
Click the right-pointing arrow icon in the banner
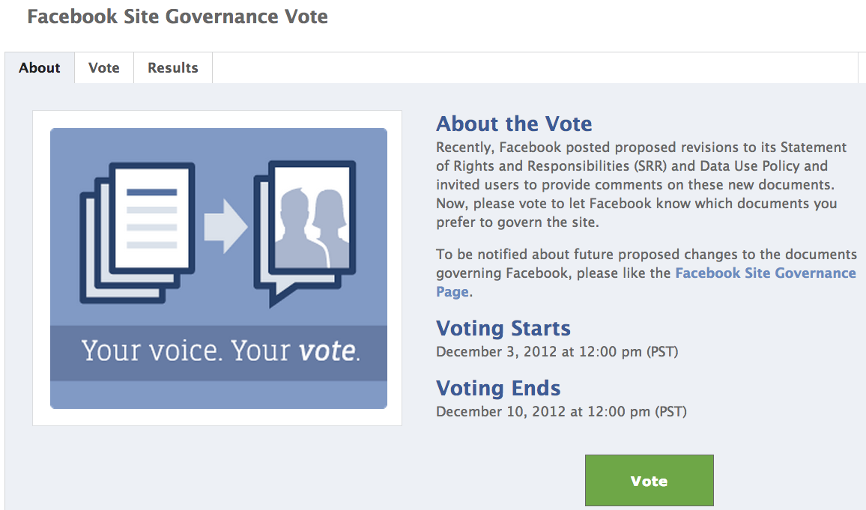click(x=225, y=225)
